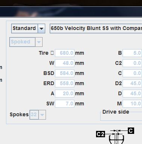Image resolution: width=142 pixels, height=144 pixels.
Task: Click the Tire diameter 680.0 field
Action: pyautogui.click(x=65, y=53)
